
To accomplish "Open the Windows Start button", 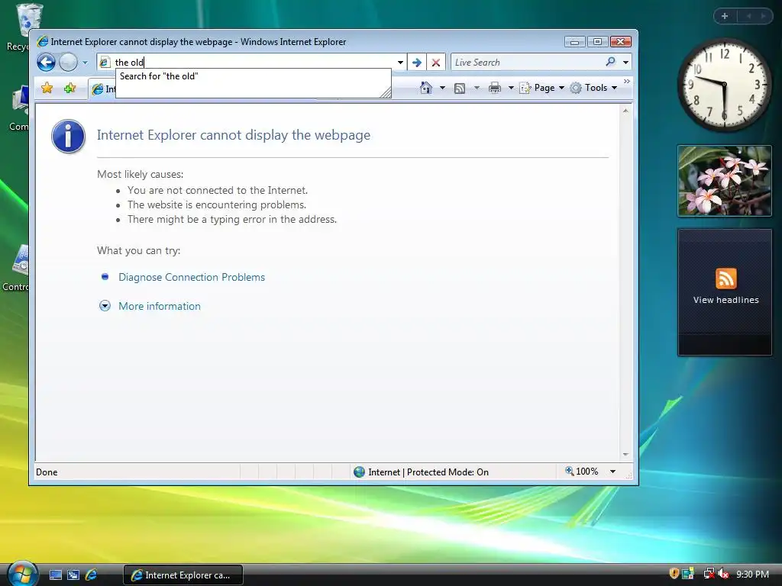I will coord(21,573).
